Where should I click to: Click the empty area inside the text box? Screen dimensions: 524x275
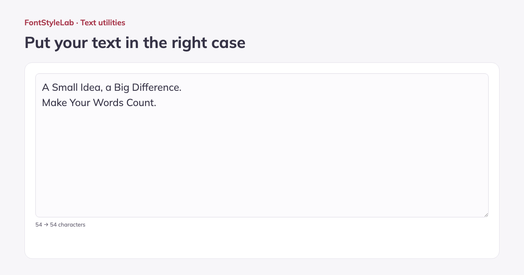point(262,166)
